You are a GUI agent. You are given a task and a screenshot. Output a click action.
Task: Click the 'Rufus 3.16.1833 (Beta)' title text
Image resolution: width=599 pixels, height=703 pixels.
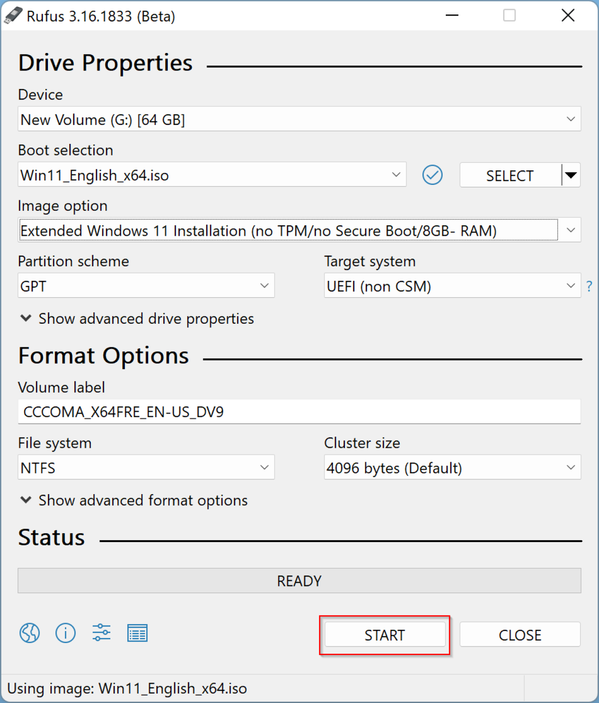[101, 16]
